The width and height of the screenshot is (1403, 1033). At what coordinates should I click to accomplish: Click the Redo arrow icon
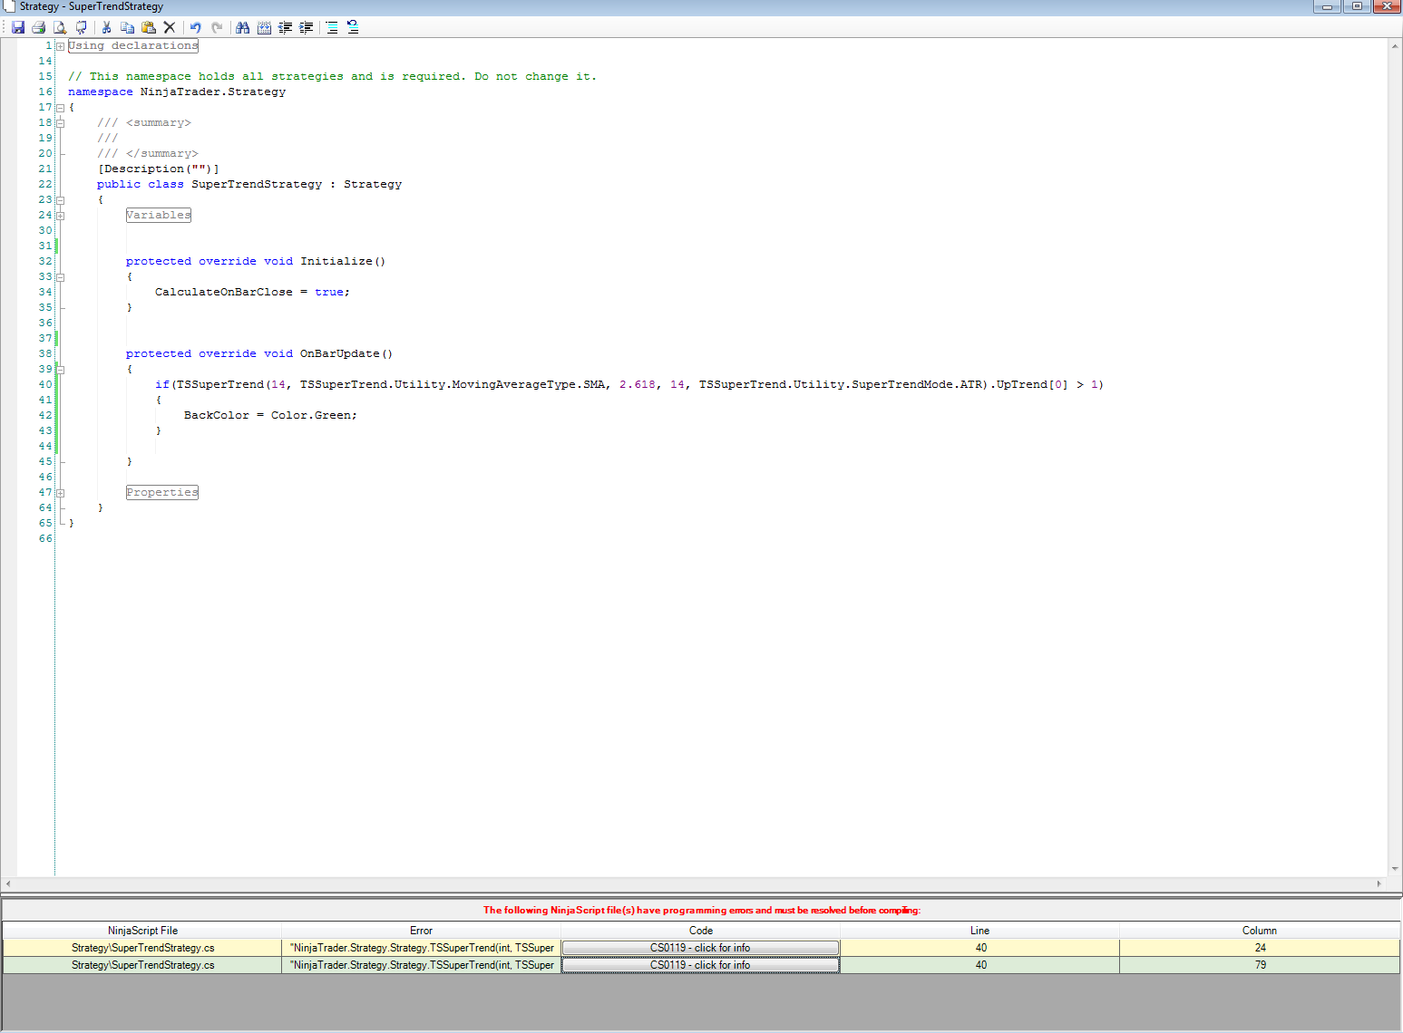pyautogui.click(x=217, y=27)
